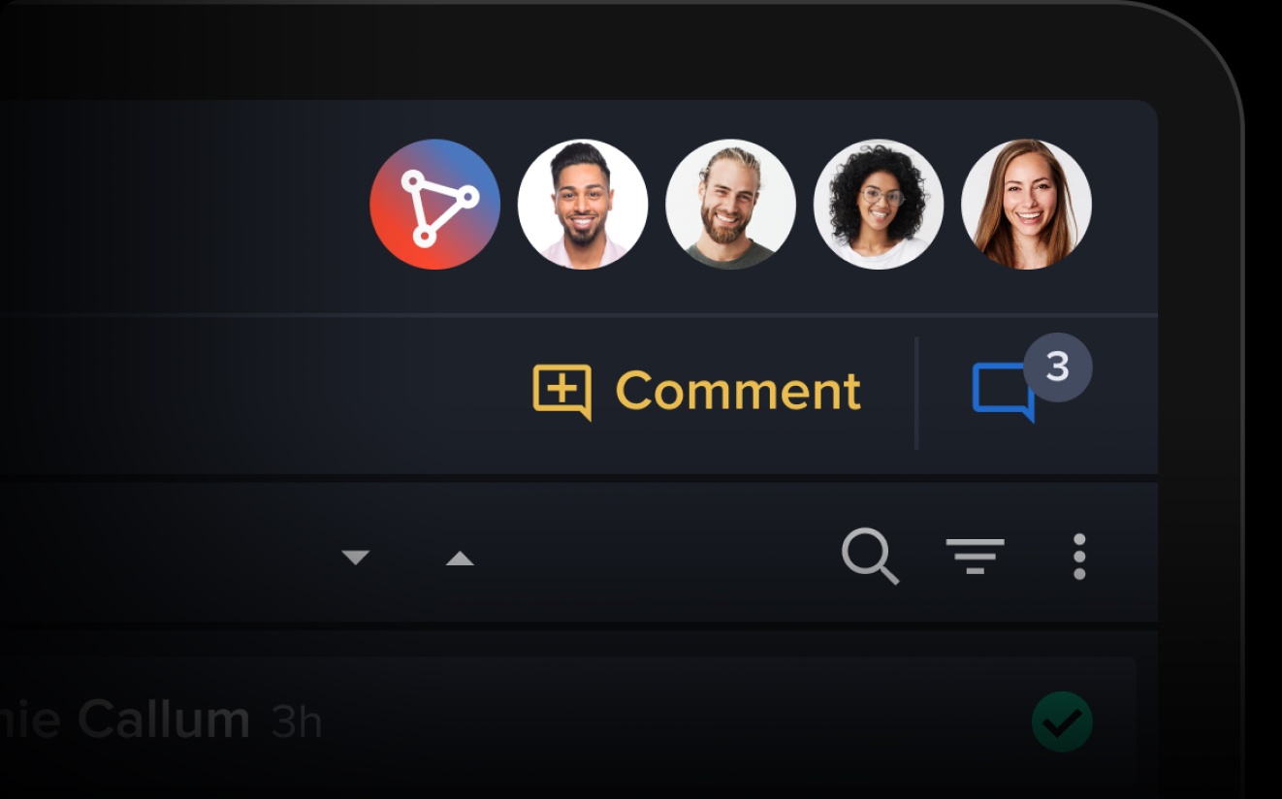Click the downward triangle arrow

pos(356,558)
